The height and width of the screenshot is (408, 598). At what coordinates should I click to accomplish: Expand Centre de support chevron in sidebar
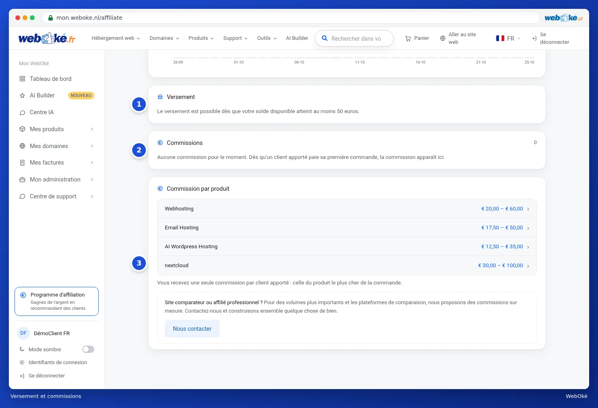click(92, 196)
